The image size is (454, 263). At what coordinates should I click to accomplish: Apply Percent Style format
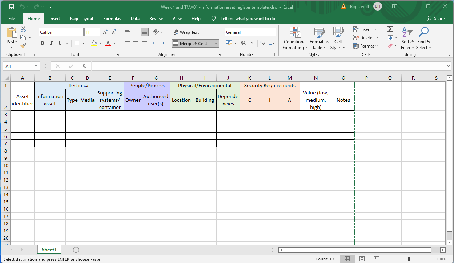243,43
